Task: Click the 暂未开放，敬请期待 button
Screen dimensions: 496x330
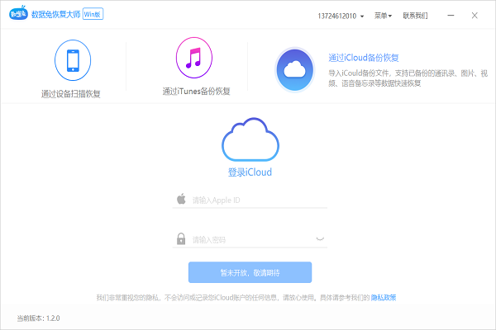Action: tap(250, 272)
